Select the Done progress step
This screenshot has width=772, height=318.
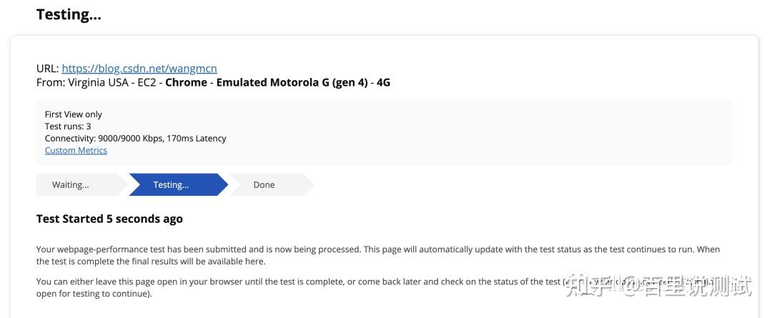[264, 184]
